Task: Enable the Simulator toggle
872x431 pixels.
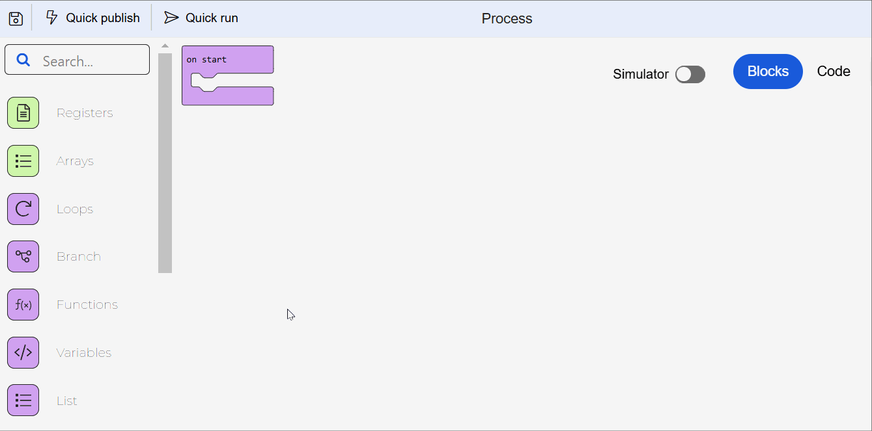Action: point(690,74)
